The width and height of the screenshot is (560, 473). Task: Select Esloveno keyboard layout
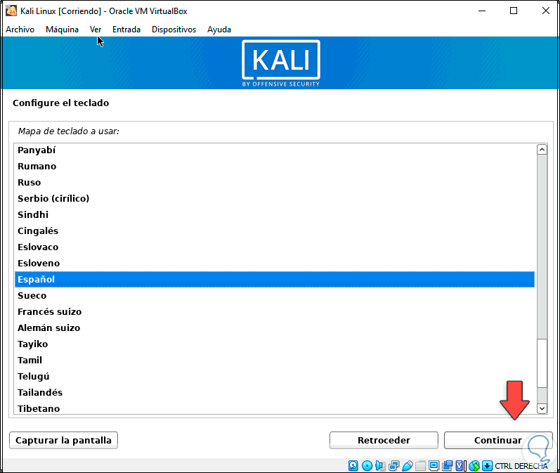point(275,263)
